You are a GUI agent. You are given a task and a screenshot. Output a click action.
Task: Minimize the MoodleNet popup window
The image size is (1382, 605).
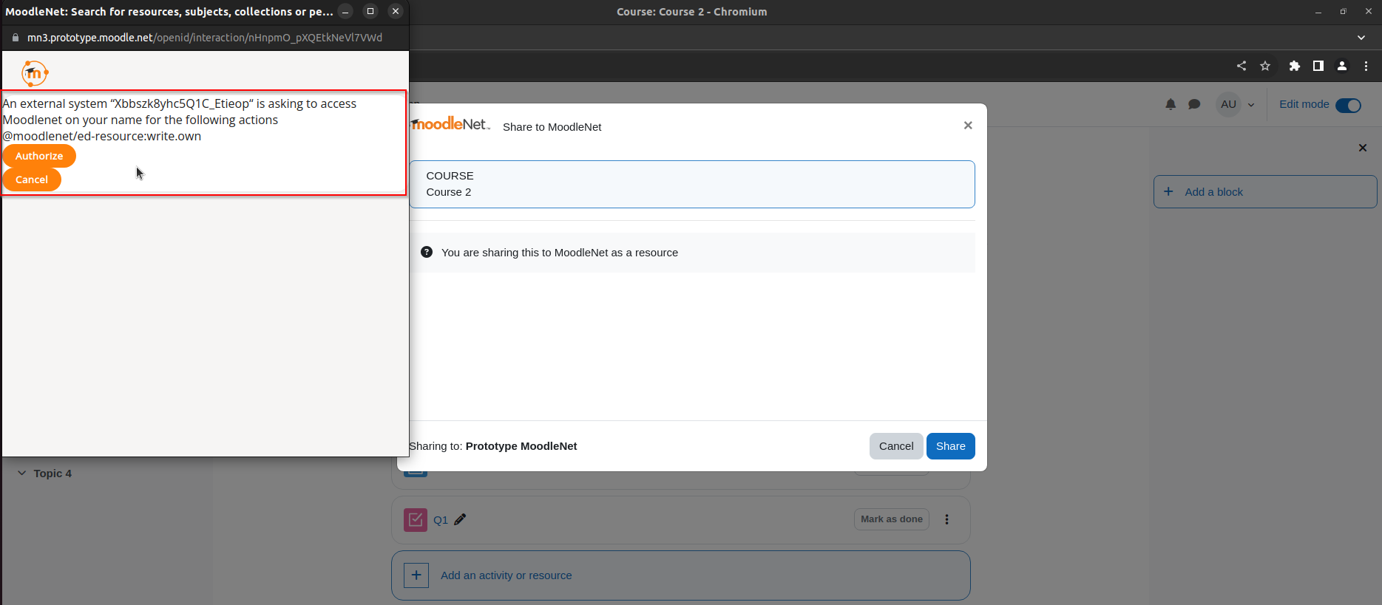point(345,11)
